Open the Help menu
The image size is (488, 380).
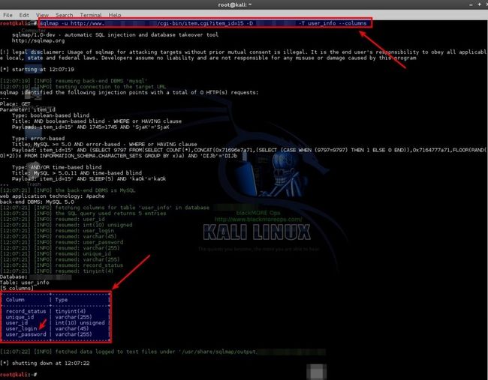(x=115, y=15)
